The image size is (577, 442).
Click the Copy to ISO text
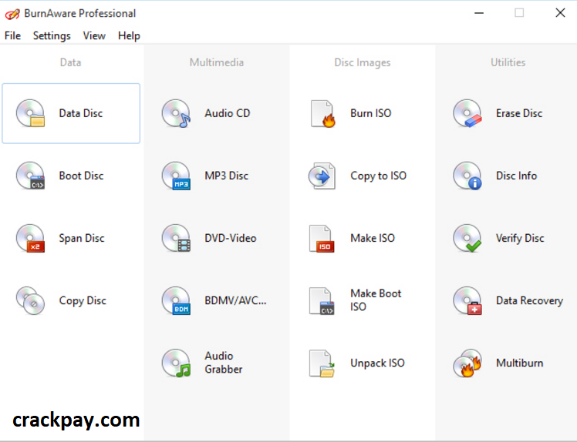click(x=378, y=176)
